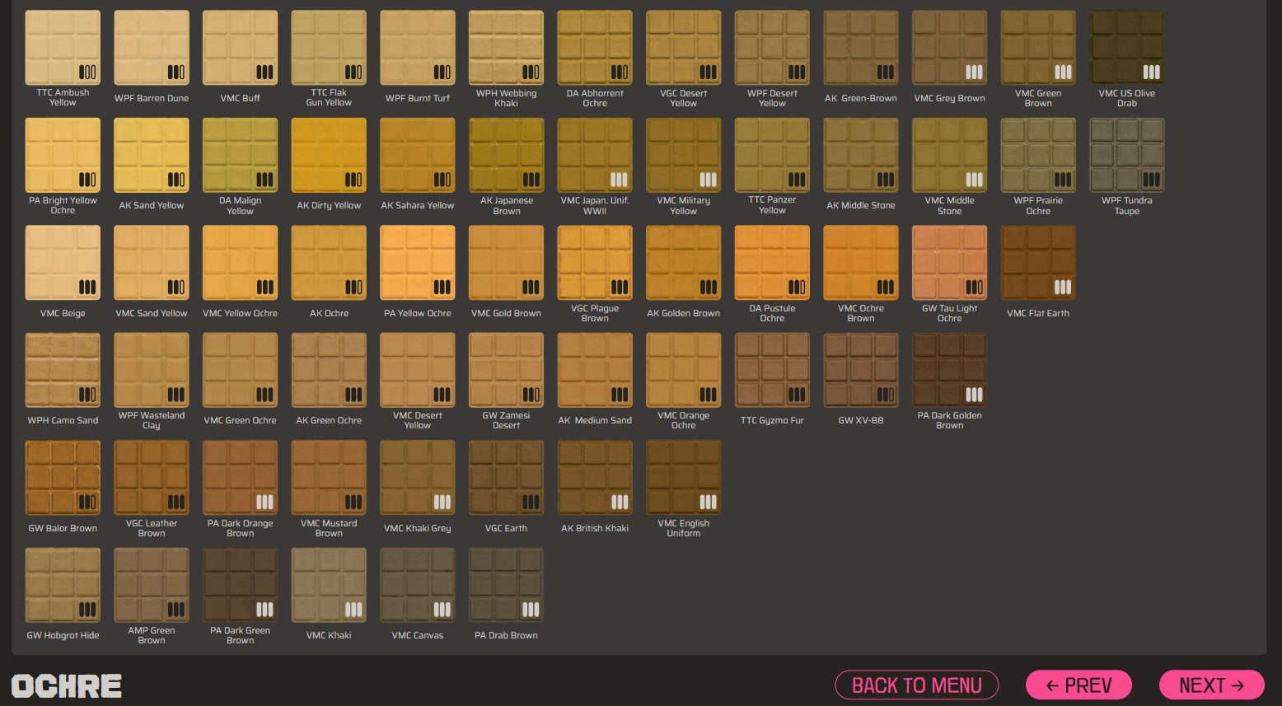Select the TTC Panzer Yellow swatch
The width and height of the screenshot is (1282, 706).
point(772,156)
